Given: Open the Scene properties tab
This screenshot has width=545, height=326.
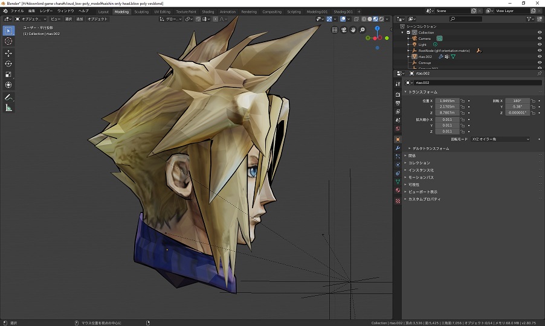Looking at the screenshot, I should (x=398, y=120).
